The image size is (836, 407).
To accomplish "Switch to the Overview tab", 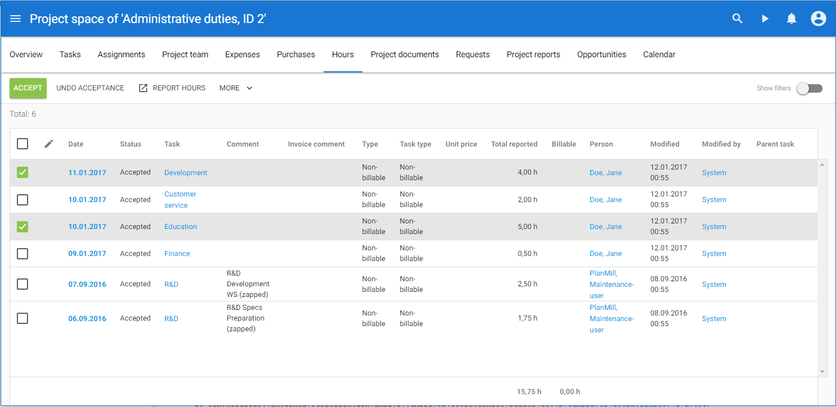I will pyautogui.click(x=26, y=54).
